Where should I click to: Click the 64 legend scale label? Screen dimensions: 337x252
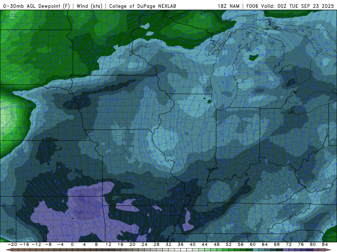point(265,244)
